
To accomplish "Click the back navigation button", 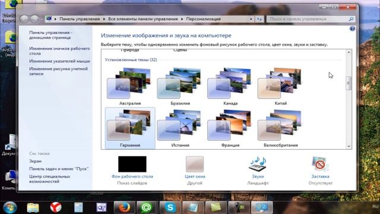I will [24, 19].
